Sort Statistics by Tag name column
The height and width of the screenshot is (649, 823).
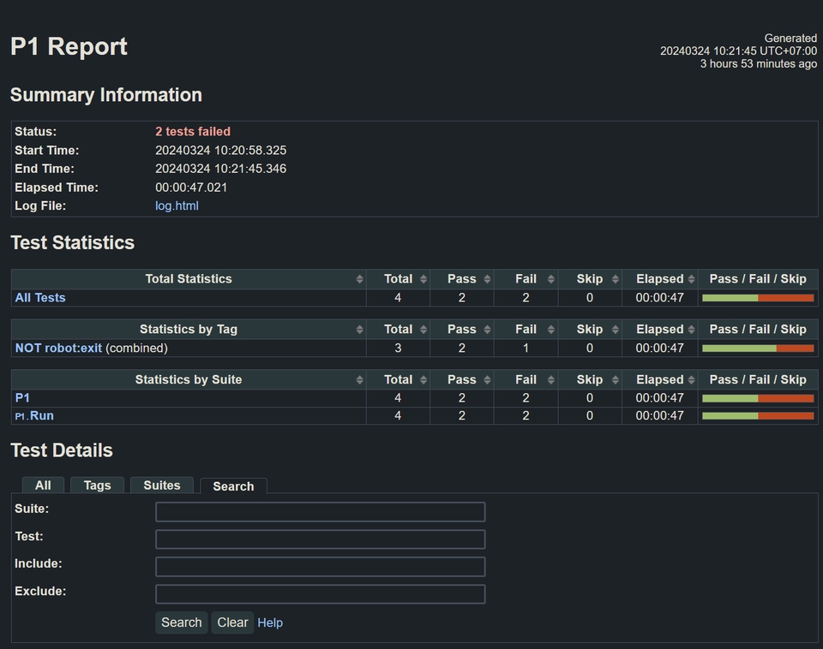(189, 330)
